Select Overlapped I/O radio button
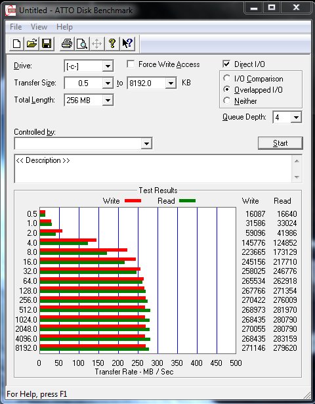The image size is (315, 404). pyautogui.click(x=226, y=89)
